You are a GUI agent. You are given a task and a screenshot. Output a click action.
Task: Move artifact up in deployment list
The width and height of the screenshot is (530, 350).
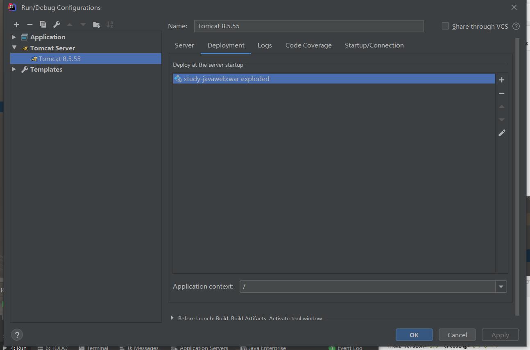pyautogui.click(x=502, y=106)
